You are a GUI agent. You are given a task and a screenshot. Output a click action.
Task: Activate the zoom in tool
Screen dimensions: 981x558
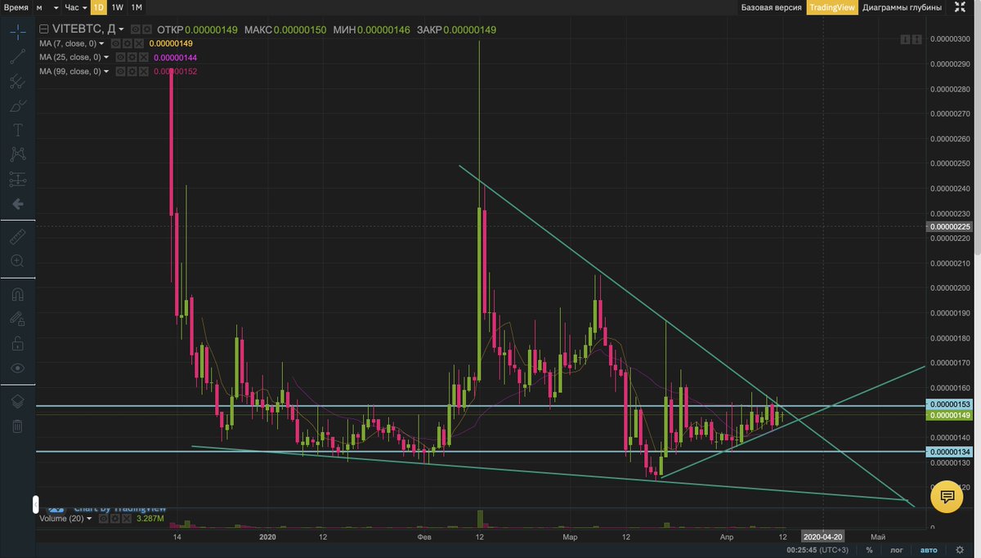click(x=17, y=261)
